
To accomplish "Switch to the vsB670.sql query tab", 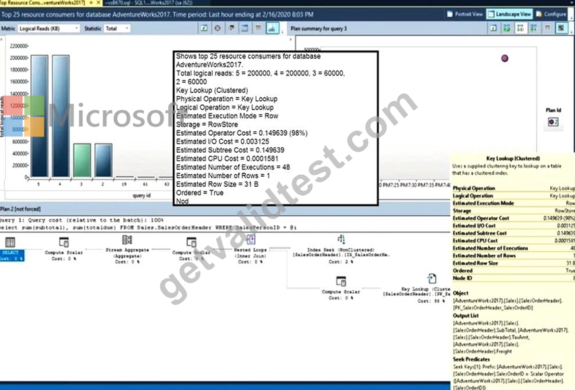I will [x=148, y=3].
